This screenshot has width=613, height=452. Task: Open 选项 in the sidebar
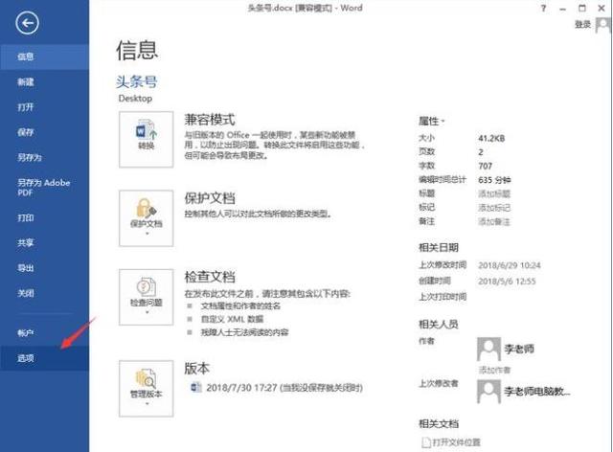[x=45, y=358]
